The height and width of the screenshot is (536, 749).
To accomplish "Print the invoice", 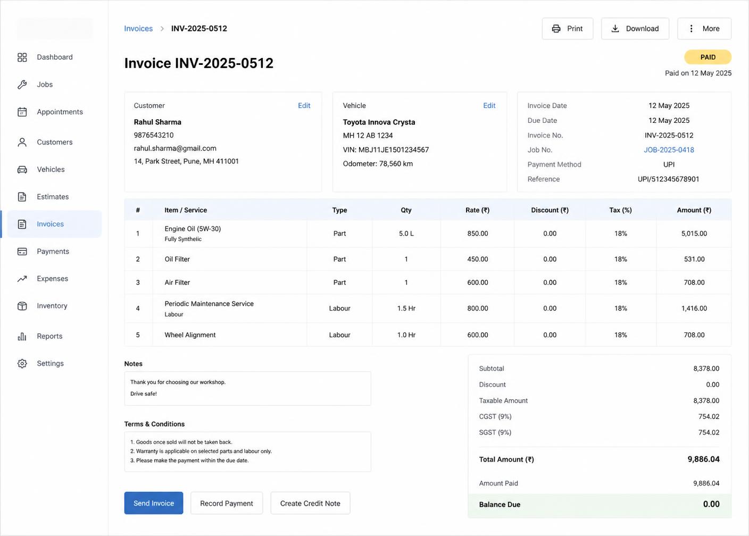I will pyautogui.click(x=568, y=29).
